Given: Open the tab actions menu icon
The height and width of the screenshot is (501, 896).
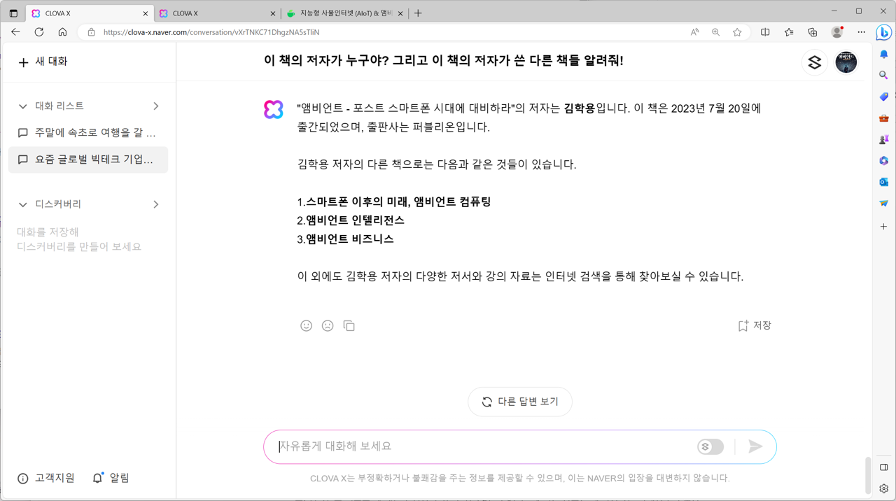Looking at the screenshot, I should 13,13.
